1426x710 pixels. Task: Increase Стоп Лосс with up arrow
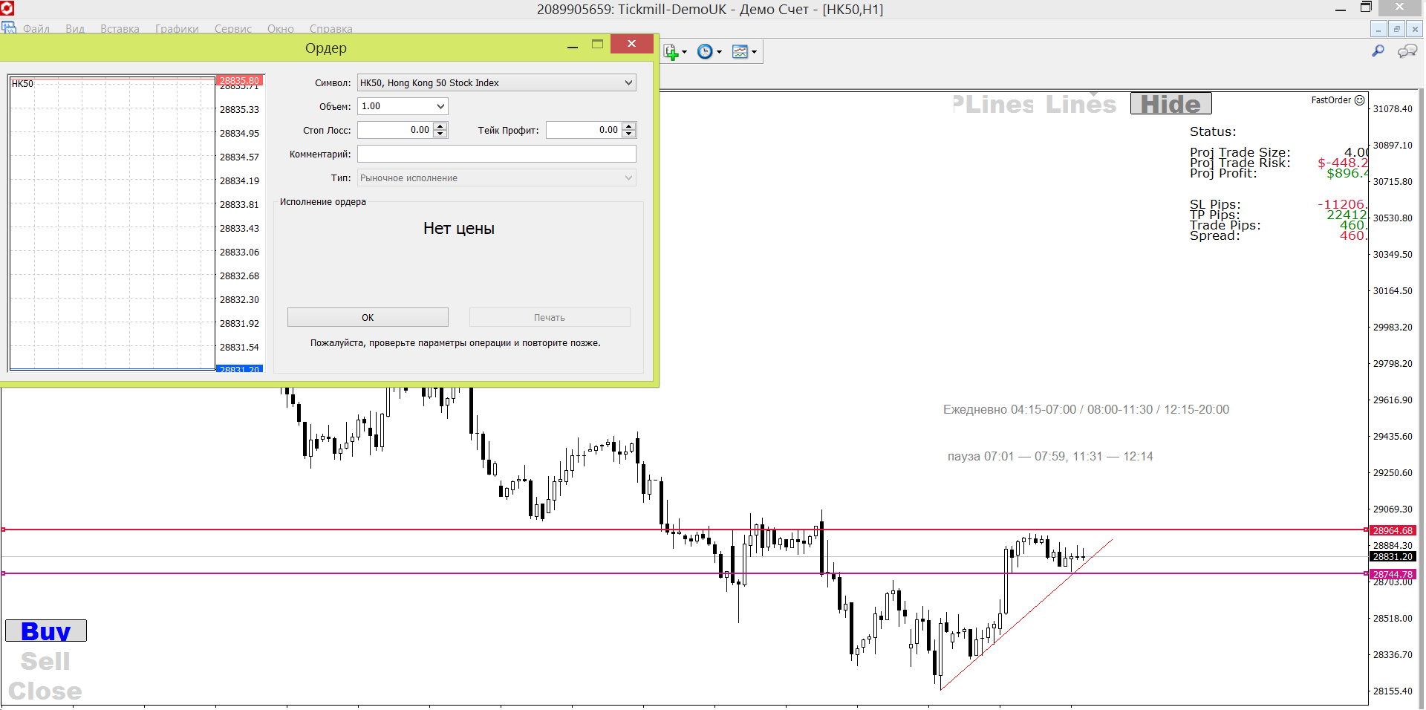[440, 126]
